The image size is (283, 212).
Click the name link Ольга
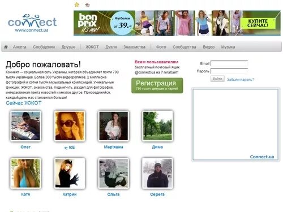pos(113,194)
